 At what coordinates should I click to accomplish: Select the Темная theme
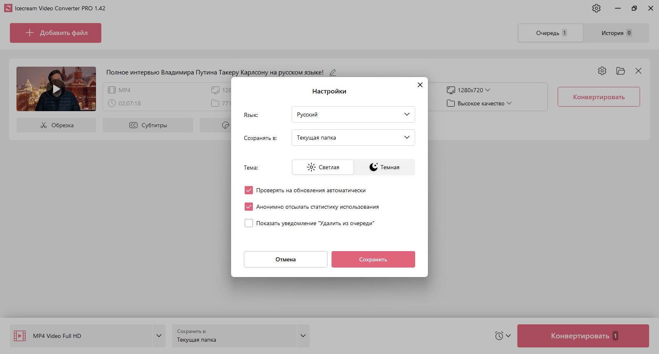point(384,167)
